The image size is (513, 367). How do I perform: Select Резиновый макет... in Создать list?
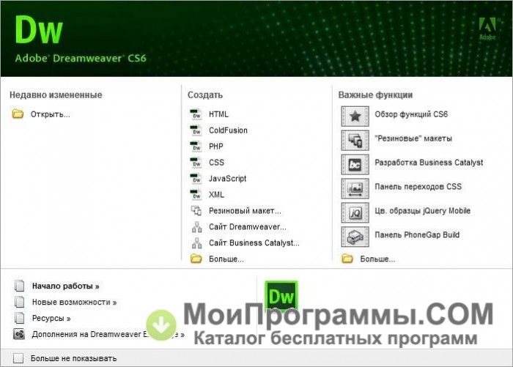coord(245,211)
